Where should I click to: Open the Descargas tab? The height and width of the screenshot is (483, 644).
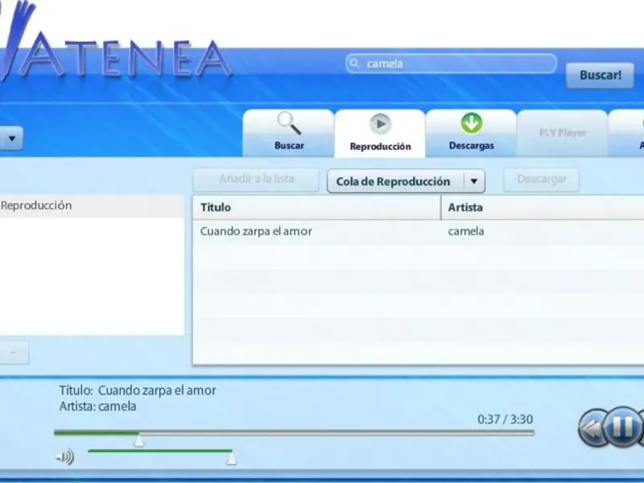coord(471,133)
